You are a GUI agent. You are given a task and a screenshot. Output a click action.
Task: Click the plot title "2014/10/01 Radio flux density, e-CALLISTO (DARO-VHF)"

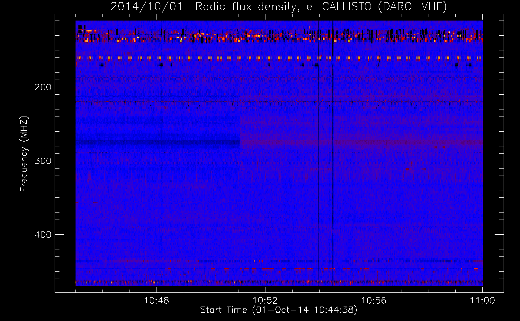click(x=279, y=7)
